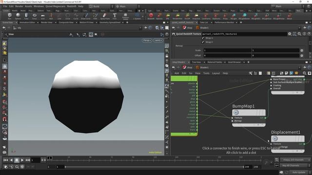Click the Redshift Snapshot shelf tool
This screenshot has width=312, height=175.
coord(196,16)
